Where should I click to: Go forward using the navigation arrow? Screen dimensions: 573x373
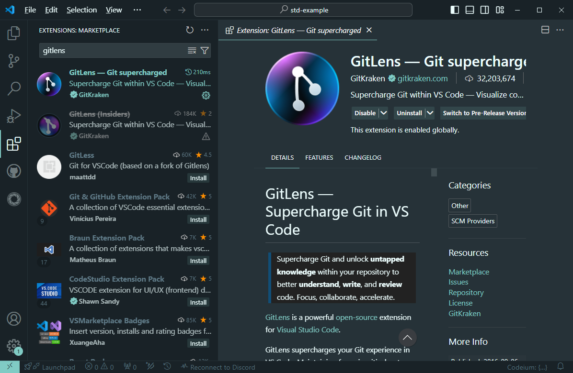[182, 10]
